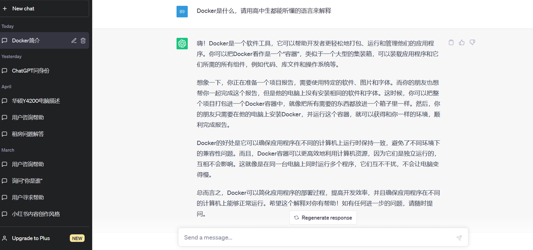Click the paragraph starting Docker的好处
533x250 pixels.
(319, 159)
